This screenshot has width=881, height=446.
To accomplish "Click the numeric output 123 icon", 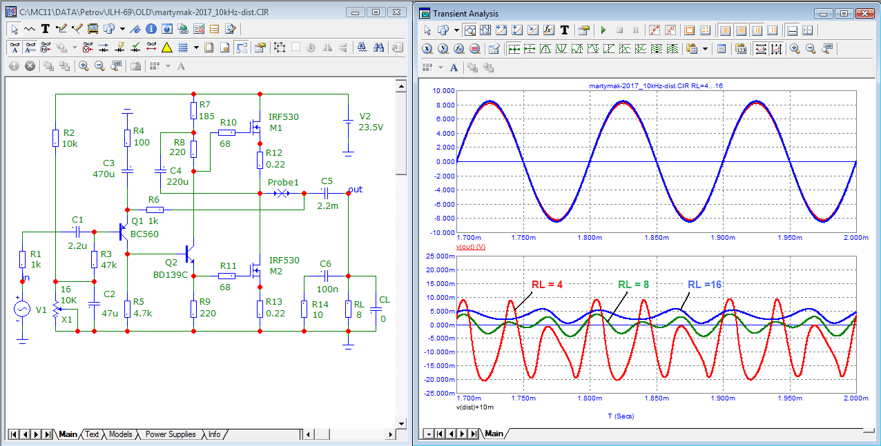I will click(740, 48).
